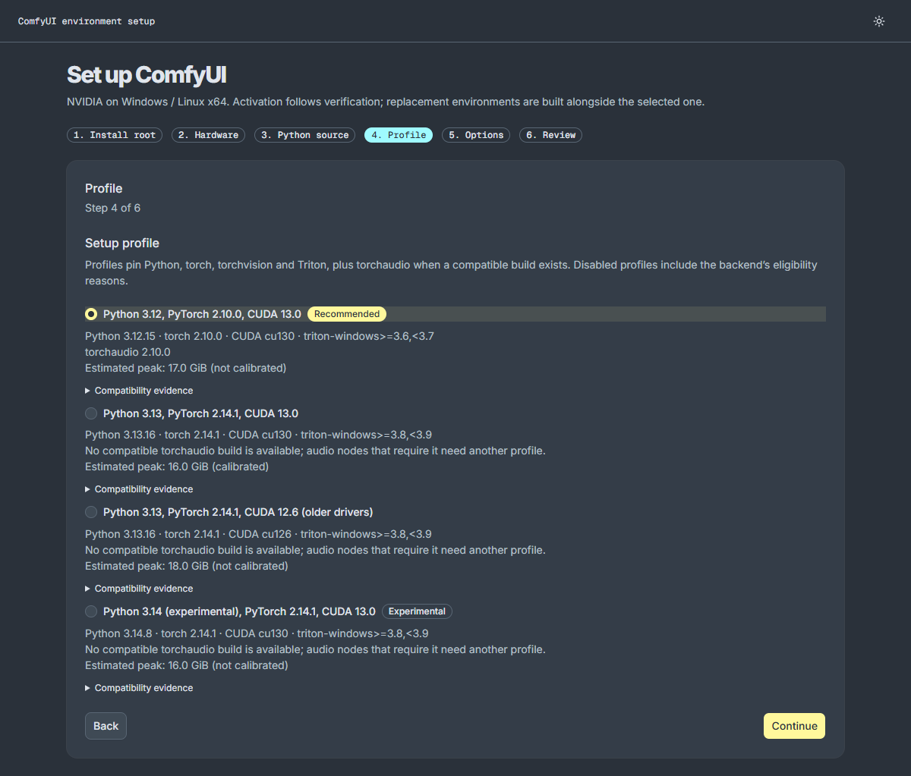Toggle the light/dark theme icon
The height and width of the screenshot is (776, 911).
click(879, 21)
